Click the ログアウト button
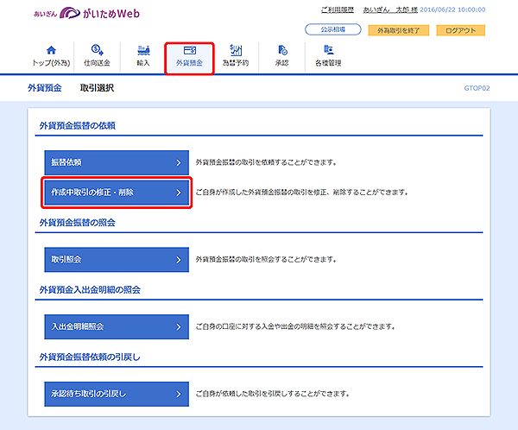This screenshot has height=430, width=518. coord(459,30)
